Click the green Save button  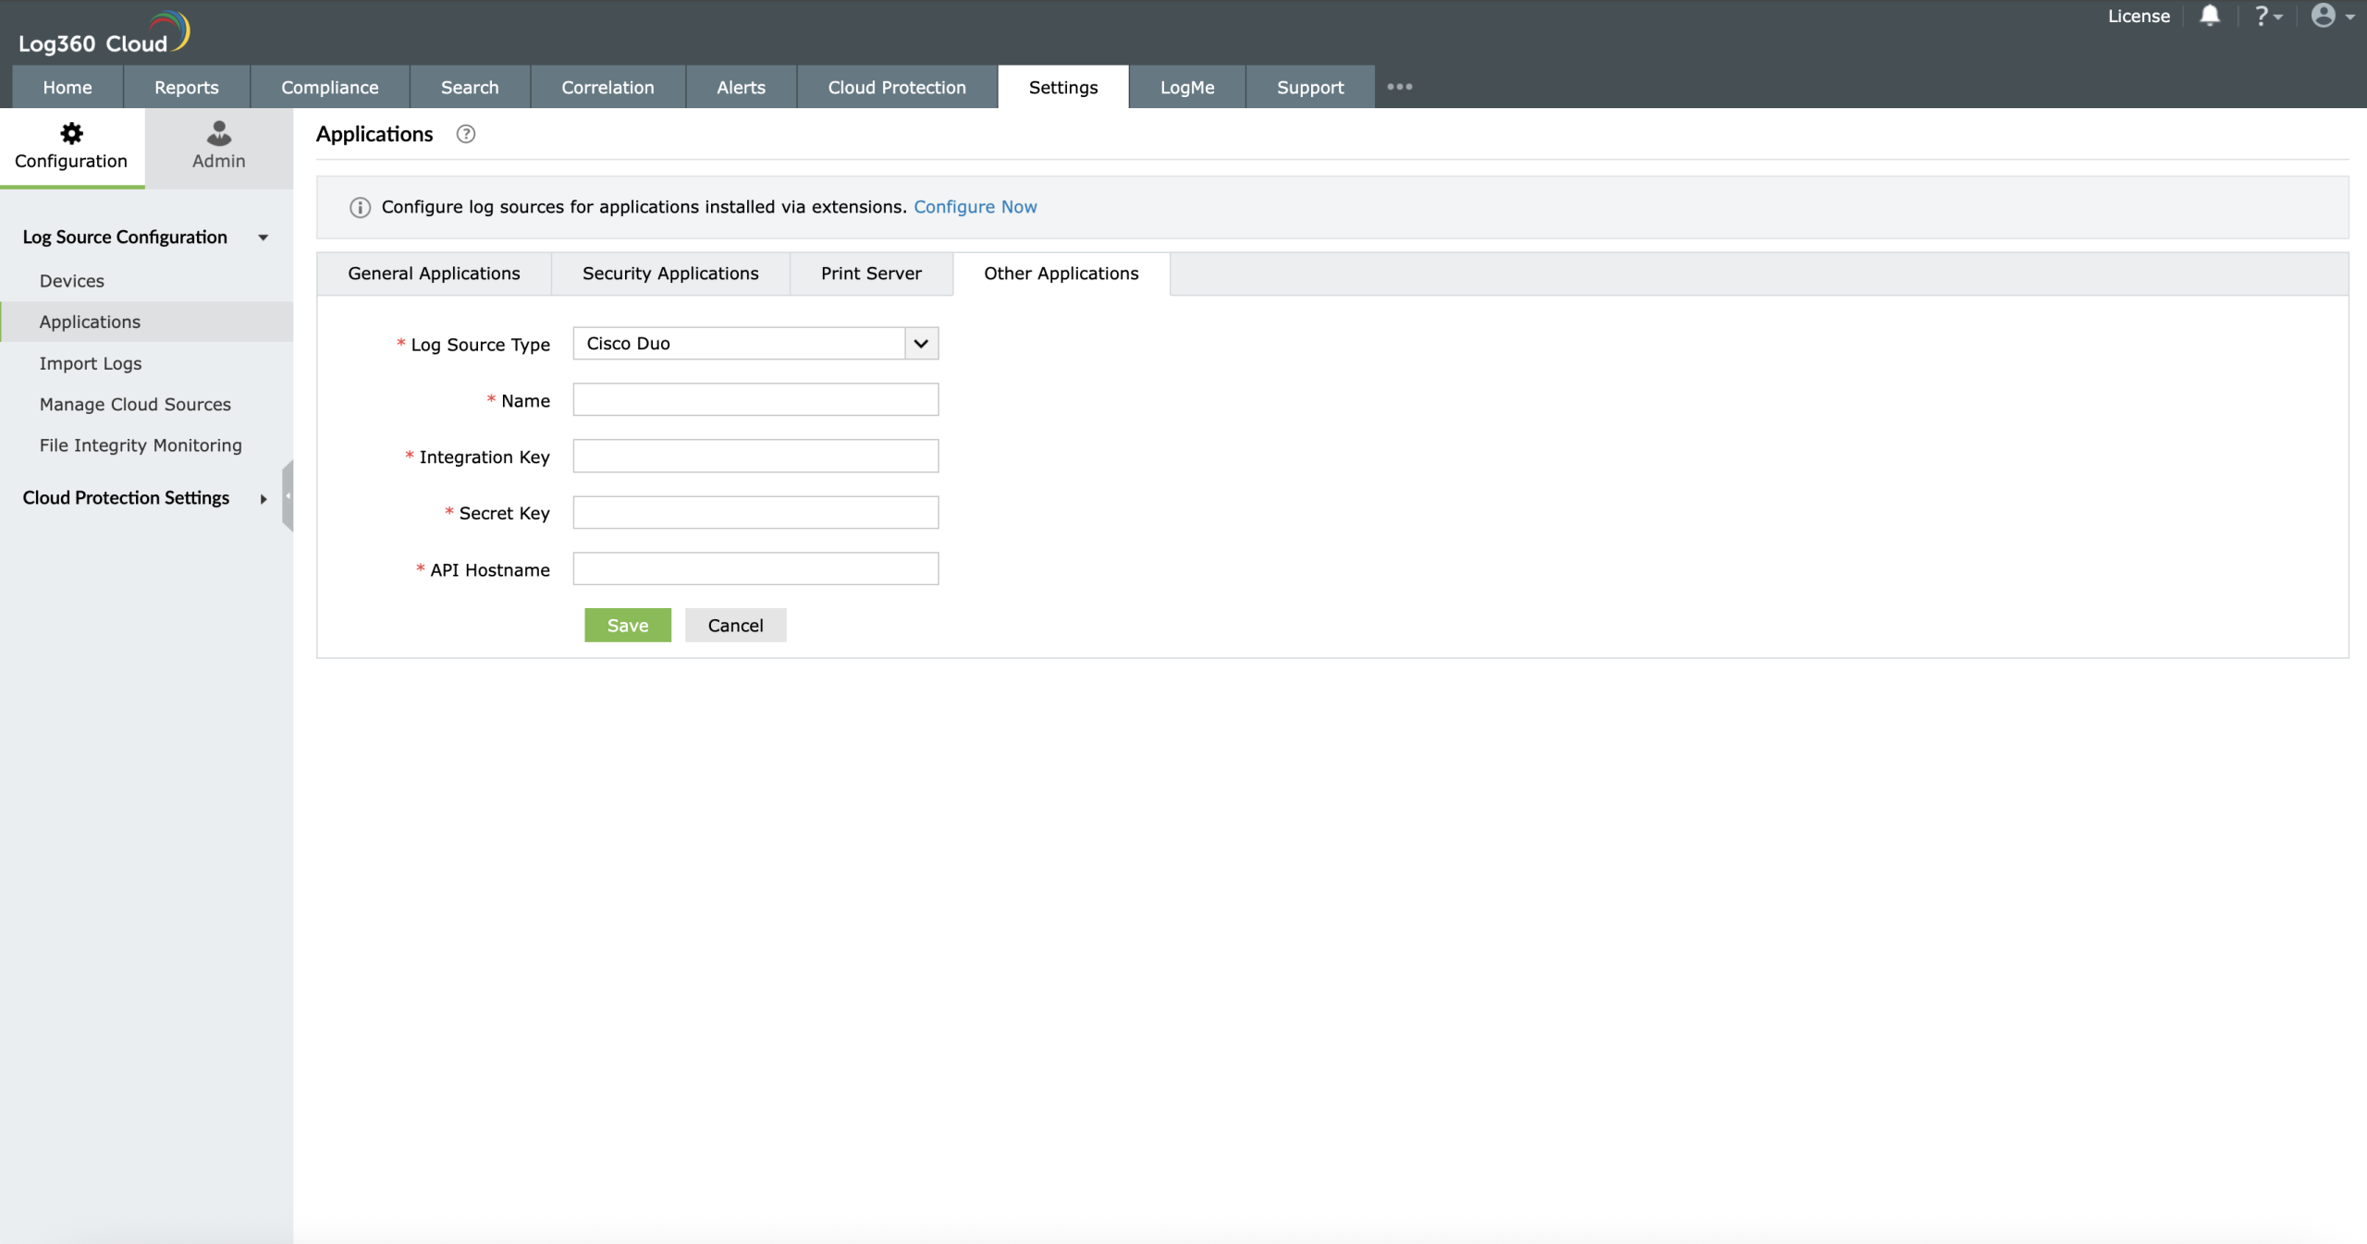pos(627,626)
